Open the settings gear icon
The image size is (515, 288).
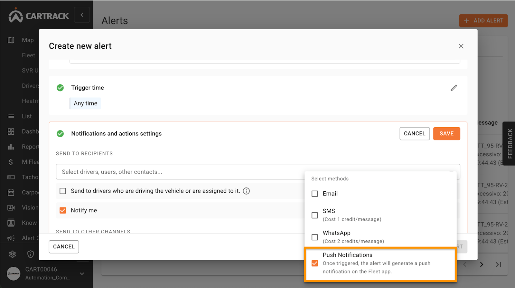click(x=13, y=254)
